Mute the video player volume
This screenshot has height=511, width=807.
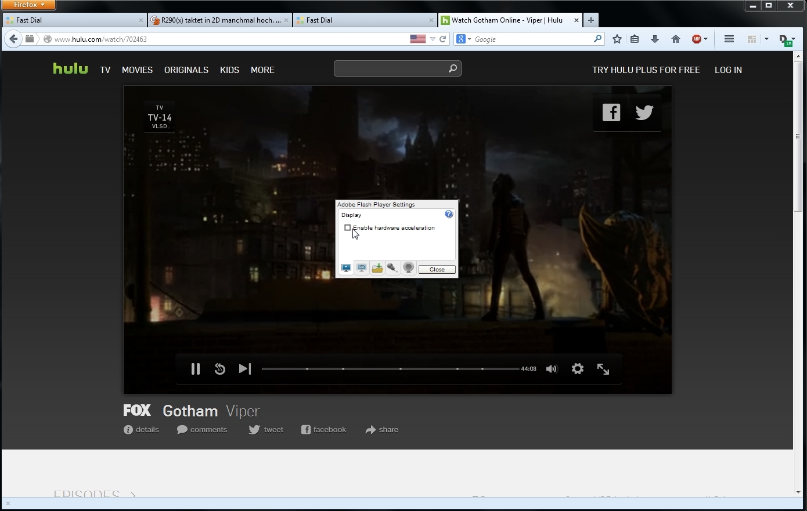click(552, 369)
